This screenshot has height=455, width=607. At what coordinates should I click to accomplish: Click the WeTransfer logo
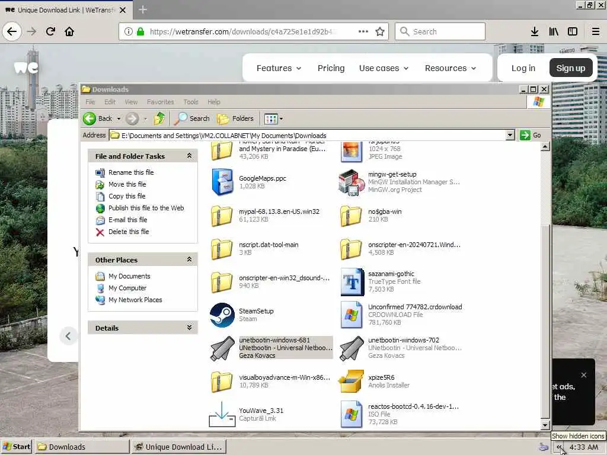pos(26,68)
